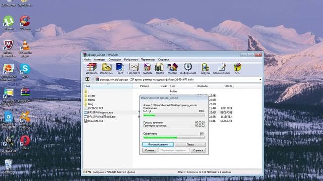Click the HP center desktop icon

click(8, 144)
